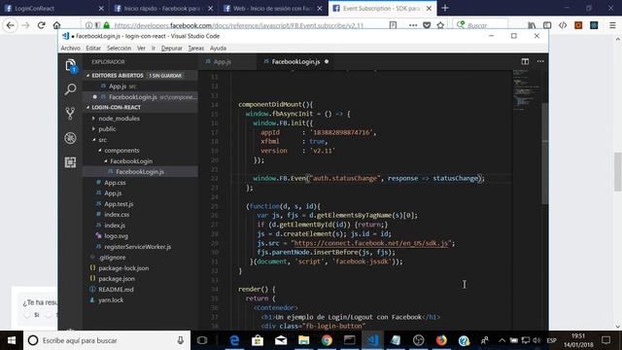Toggle Firefox reader view icon
The height and width of the screenshot is (350, 622).
(393, 25)
